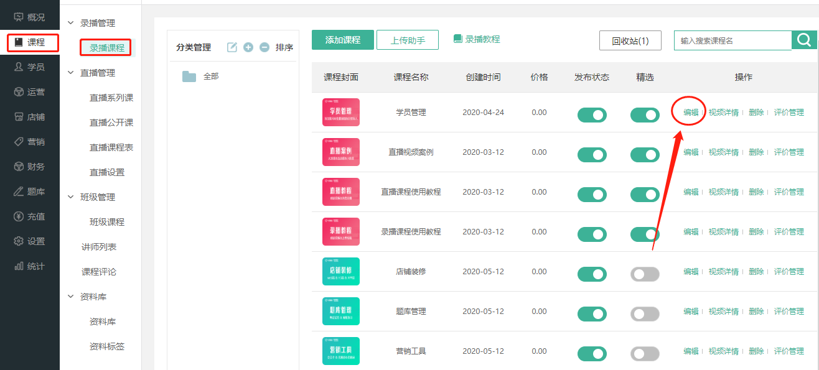Viewport: 819px width, 370px height.
Task: Click 删除 link for 营销工具
Action: tap(756, 351)
